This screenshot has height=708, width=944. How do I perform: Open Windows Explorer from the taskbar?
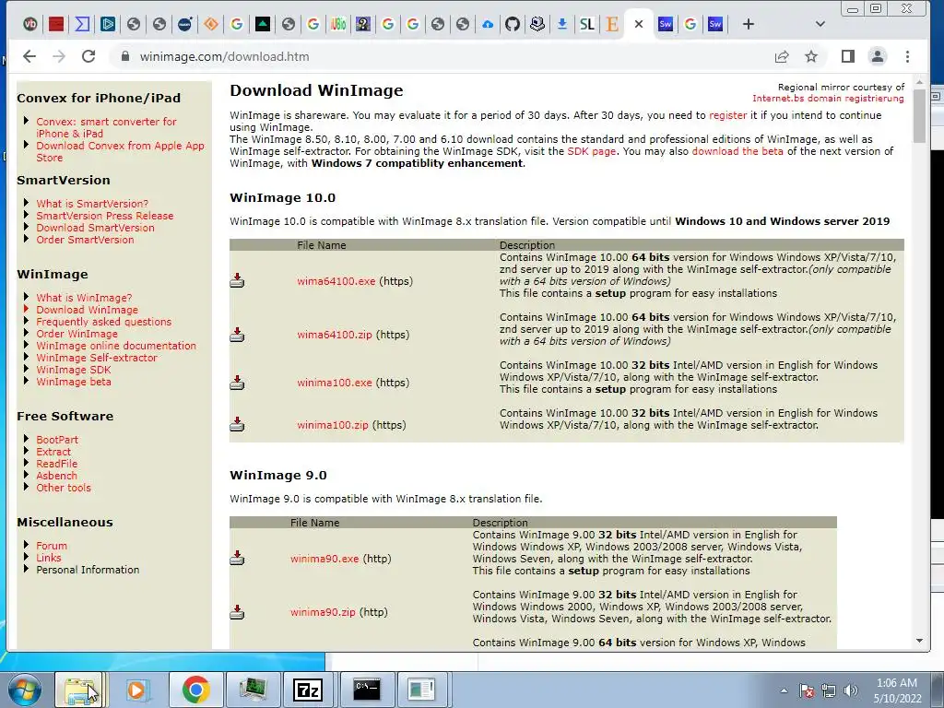coord(79,690)
